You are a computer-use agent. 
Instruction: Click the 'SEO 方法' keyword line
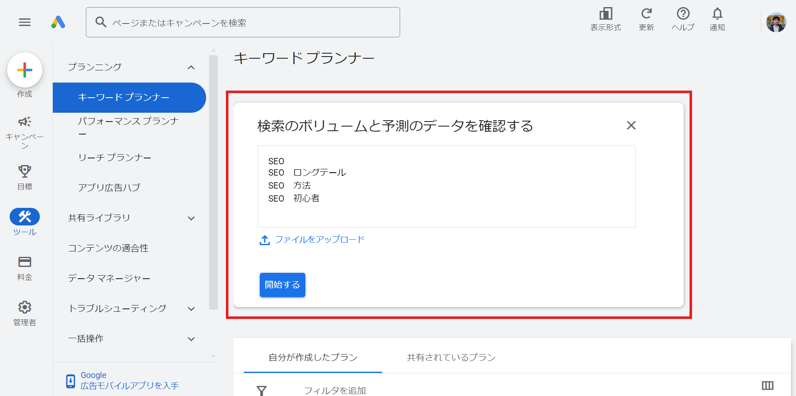[x=289, y=186]
